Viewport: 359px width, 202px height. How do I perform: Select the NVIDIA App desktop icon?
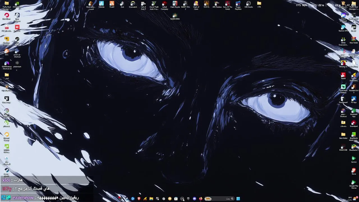[17, 5]
